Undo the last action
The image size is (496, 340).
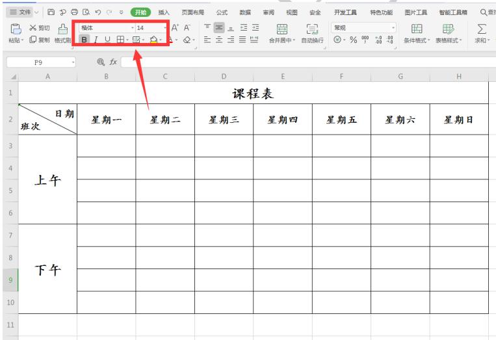[x=98, y=12]
